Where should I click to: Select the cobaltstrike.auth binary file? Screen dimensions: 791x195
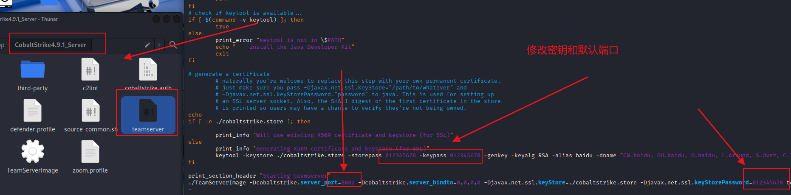148,75
